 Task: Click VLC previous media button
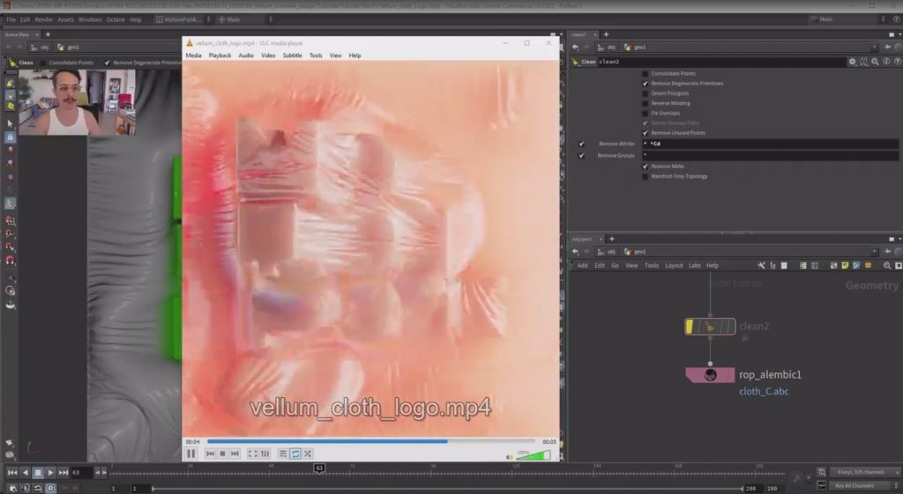tap(210, 453)
